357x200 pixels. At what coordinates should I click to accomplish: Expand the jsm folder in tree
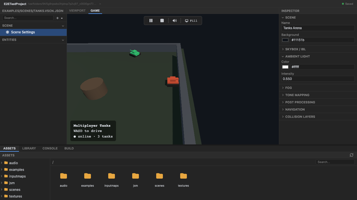pos(2,183)
